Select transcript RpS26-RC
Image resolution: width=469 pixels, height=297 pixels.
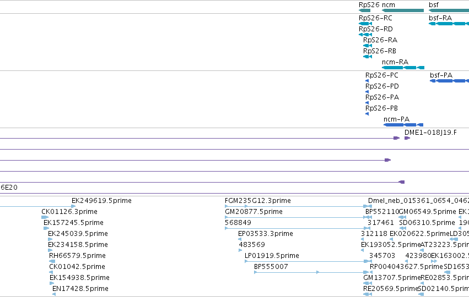tap(375, 18)
